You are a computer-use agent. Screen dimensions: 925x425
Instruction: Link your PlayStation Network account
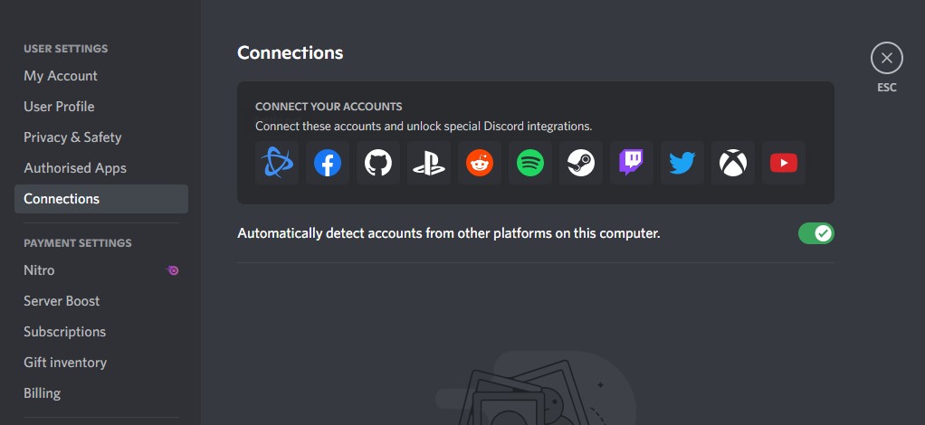[429, 163]
